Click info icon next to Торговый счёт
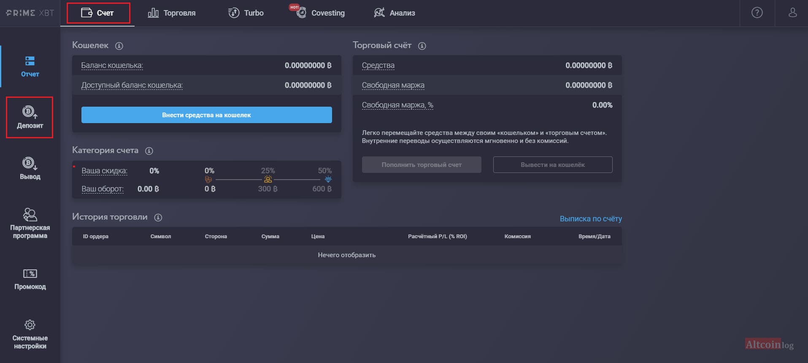Image resolution: width=808 pixels, height=363 pixels. tap(422, 46)
